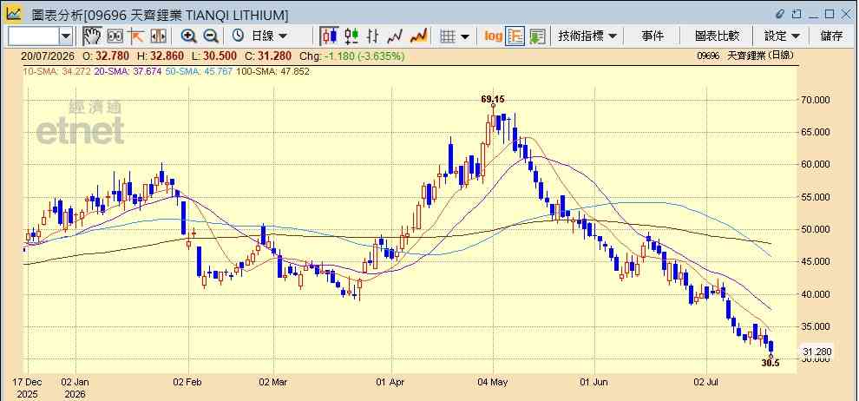Click the 02 Feb date label
The image size is (859, 401).
188,382
